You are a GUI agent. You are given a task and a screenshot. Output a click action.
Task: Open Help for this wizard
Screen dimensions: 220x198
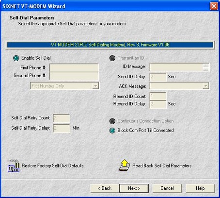click(200, 188)
